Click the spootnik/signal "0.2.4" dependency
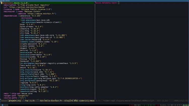This screenshot has width=189, height=106. 33,89
